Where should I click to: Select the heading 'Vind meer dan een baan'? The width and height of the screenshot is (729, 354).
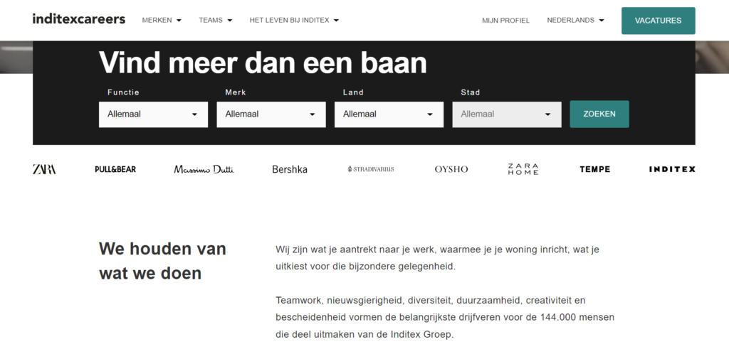coord(263,62)
